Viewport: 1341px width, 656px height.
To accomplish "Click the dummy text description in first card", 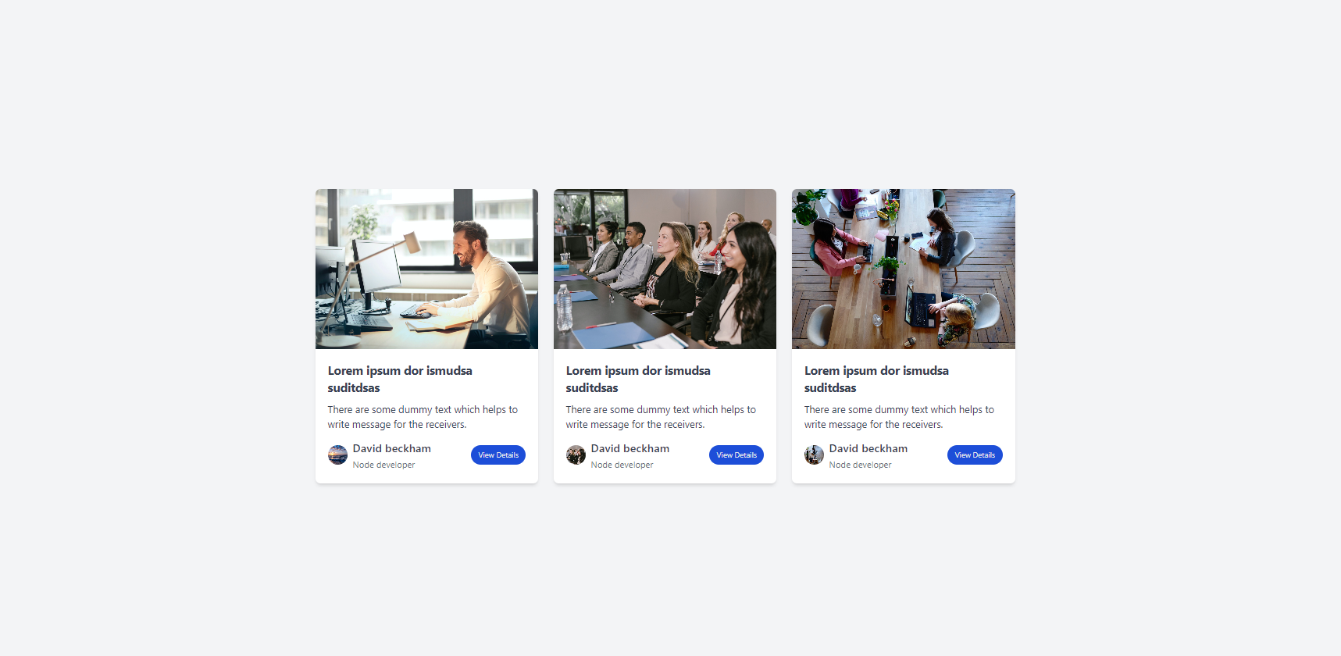I will click(x=423, y=417).
